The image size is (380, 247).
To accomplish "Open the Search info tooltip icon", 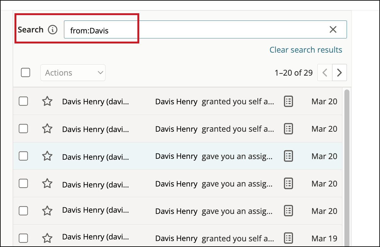I will click(53, 30).
